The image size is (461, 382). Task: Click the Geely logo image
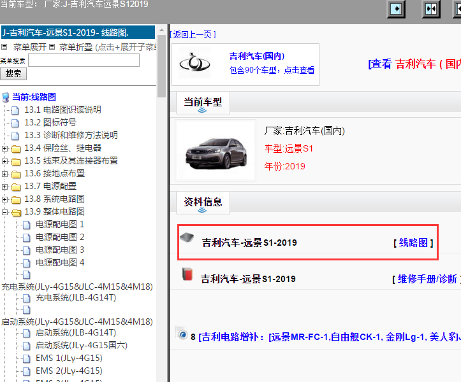(194, 64)
